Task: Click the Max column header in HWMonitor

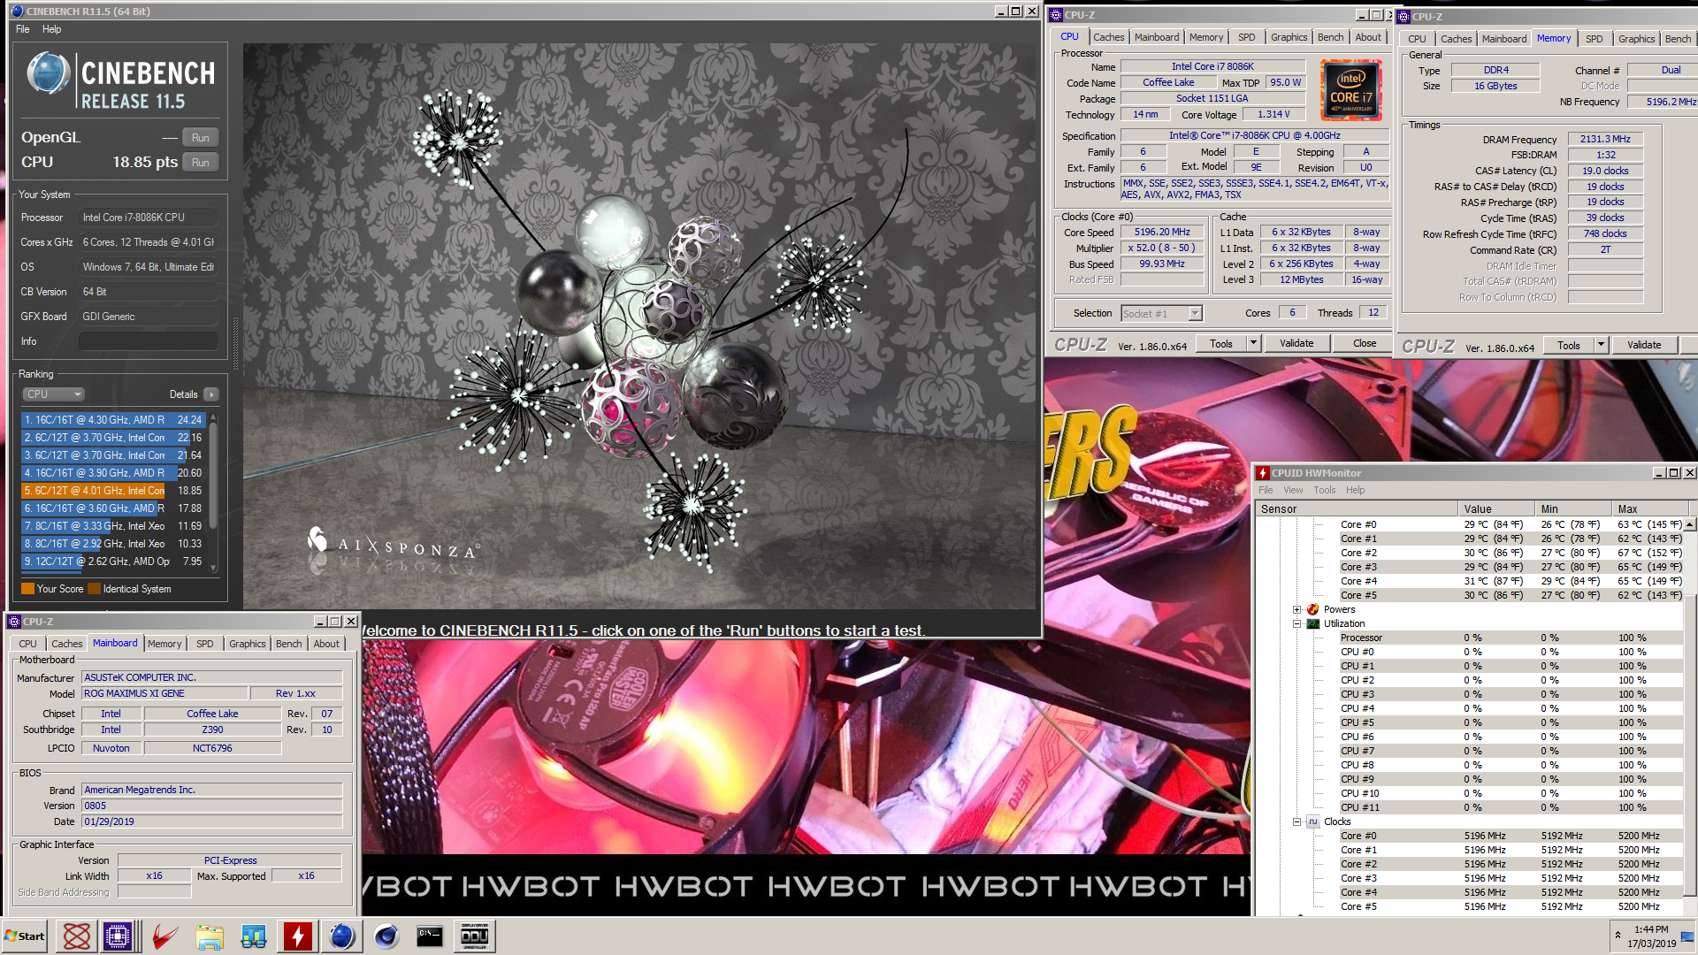Action: [1648, 508]
